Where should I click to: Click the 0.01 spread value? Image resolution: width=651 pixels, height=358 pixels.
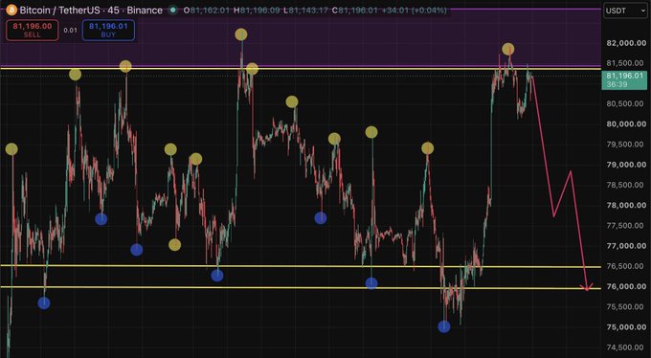click(x=70, y=30)
